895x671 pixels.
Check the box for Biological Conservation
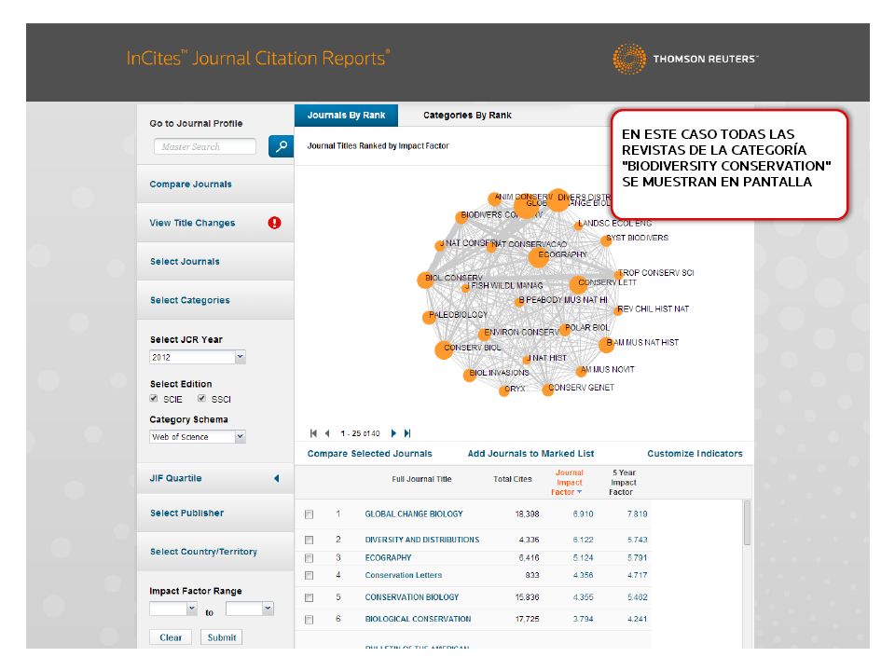pyautogui.click(x=309, y=620)
